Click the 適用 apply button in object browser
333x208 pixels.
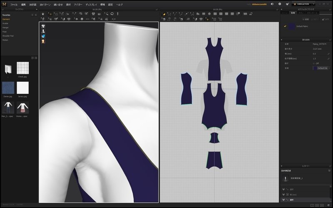(326, 19)
